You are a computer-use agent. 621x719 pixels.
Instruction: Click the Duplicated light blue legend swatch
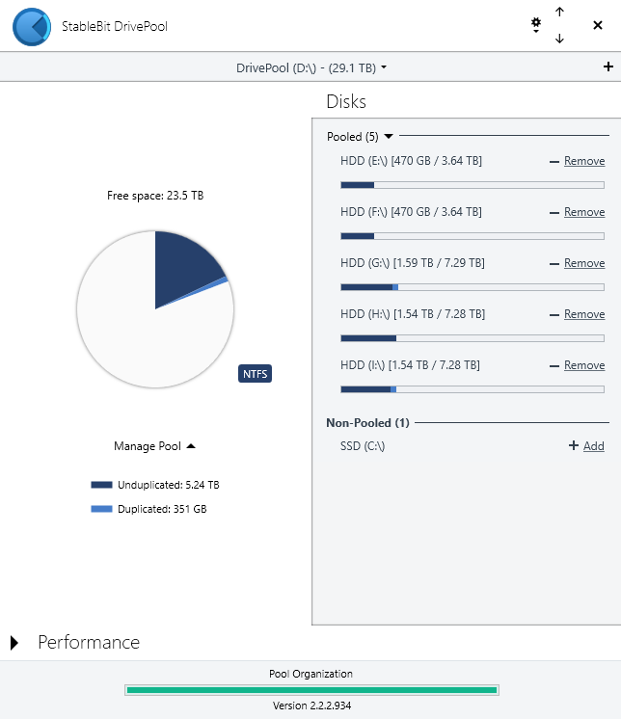(x=101, y=509)
